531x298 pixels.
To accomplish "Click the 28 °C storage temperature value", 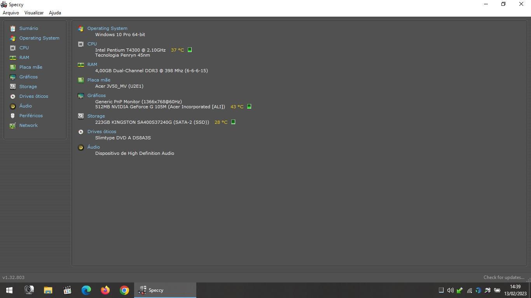I will pos(221,122).
